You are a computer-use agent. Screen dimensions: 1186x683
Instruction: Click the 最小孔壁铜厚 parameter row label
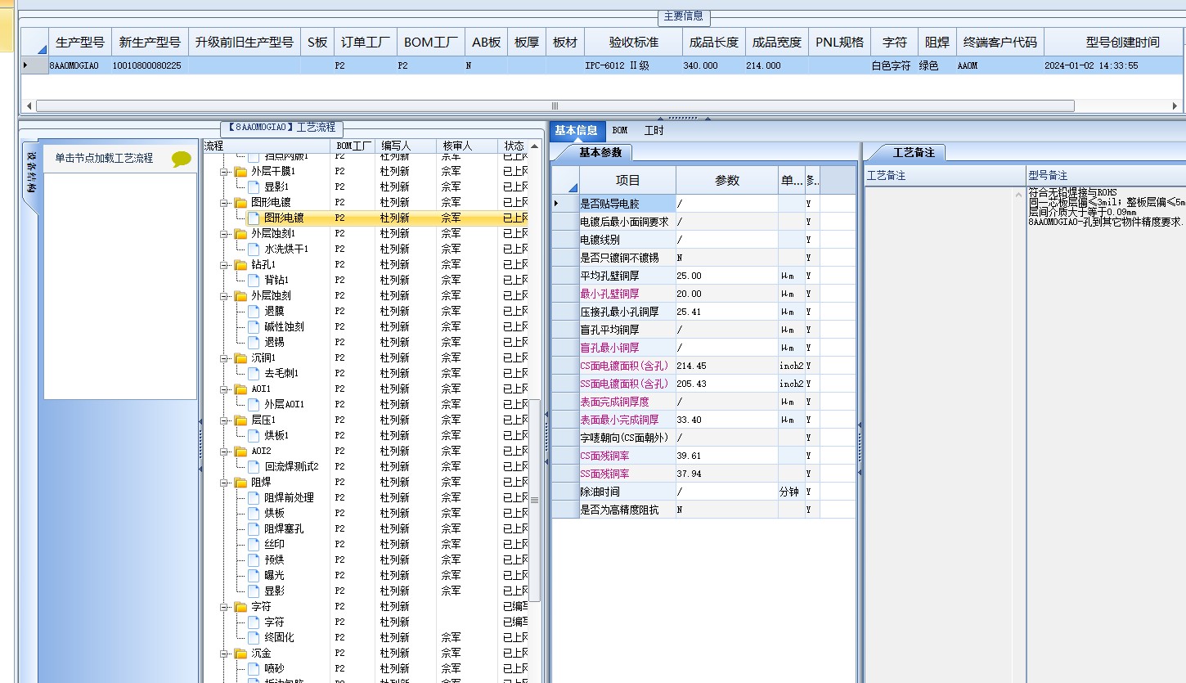(x=627, y=294)
